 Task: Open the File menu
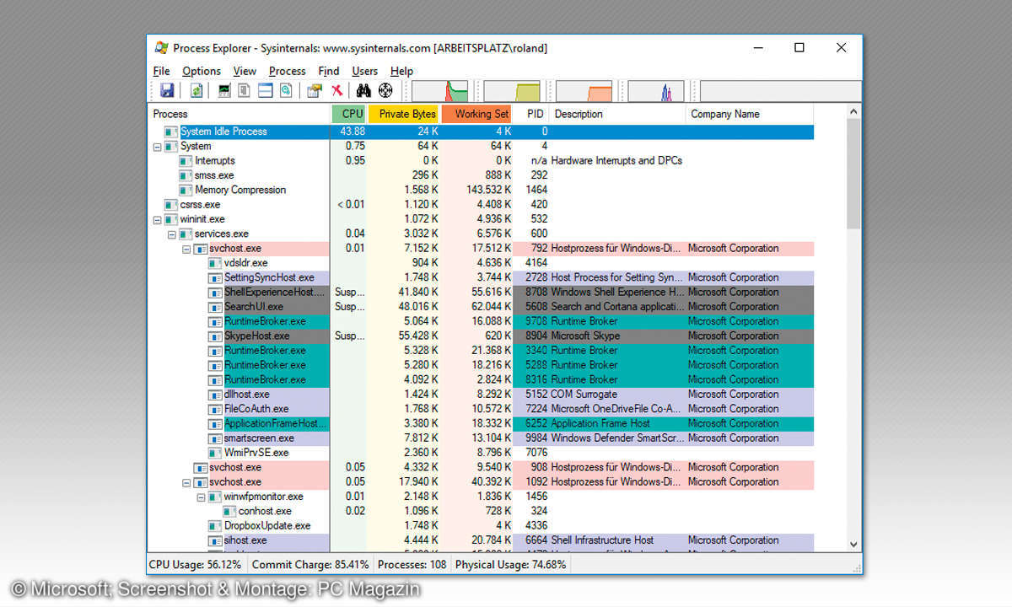(161, 71)
